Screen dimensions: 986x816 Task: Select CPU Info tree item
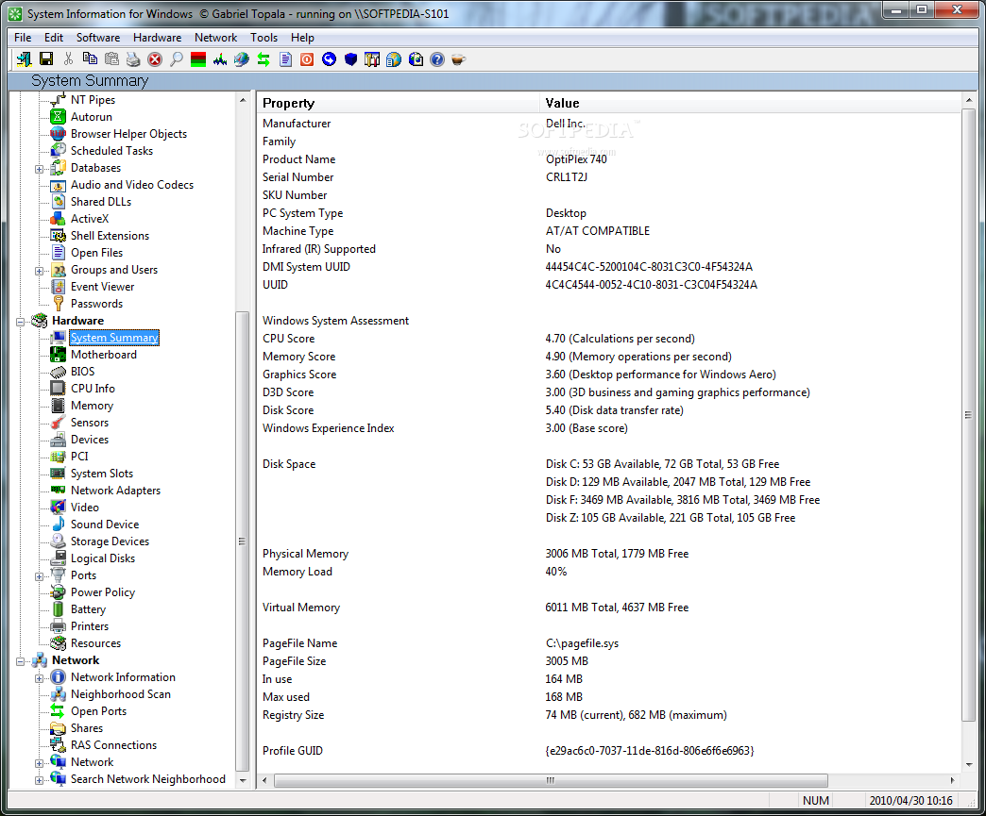click(x=93, y=389)
